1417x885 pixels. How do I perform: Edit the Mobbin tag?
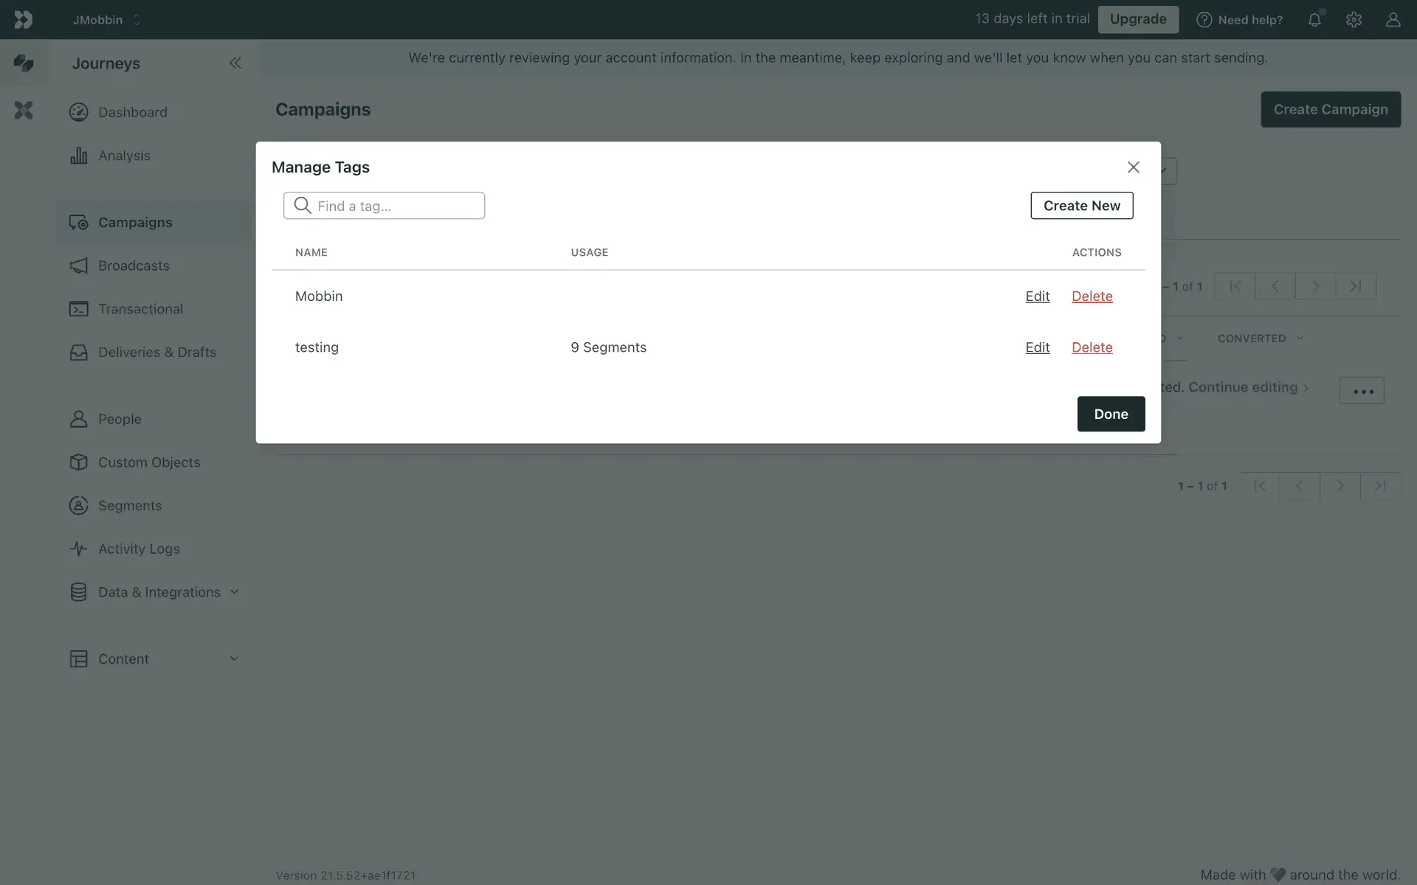[x=1037, y=296]
